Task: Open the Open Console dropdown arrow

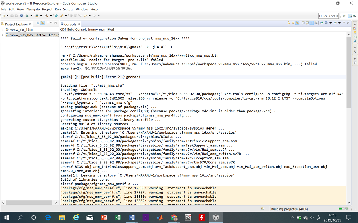Action: [339, 23]
